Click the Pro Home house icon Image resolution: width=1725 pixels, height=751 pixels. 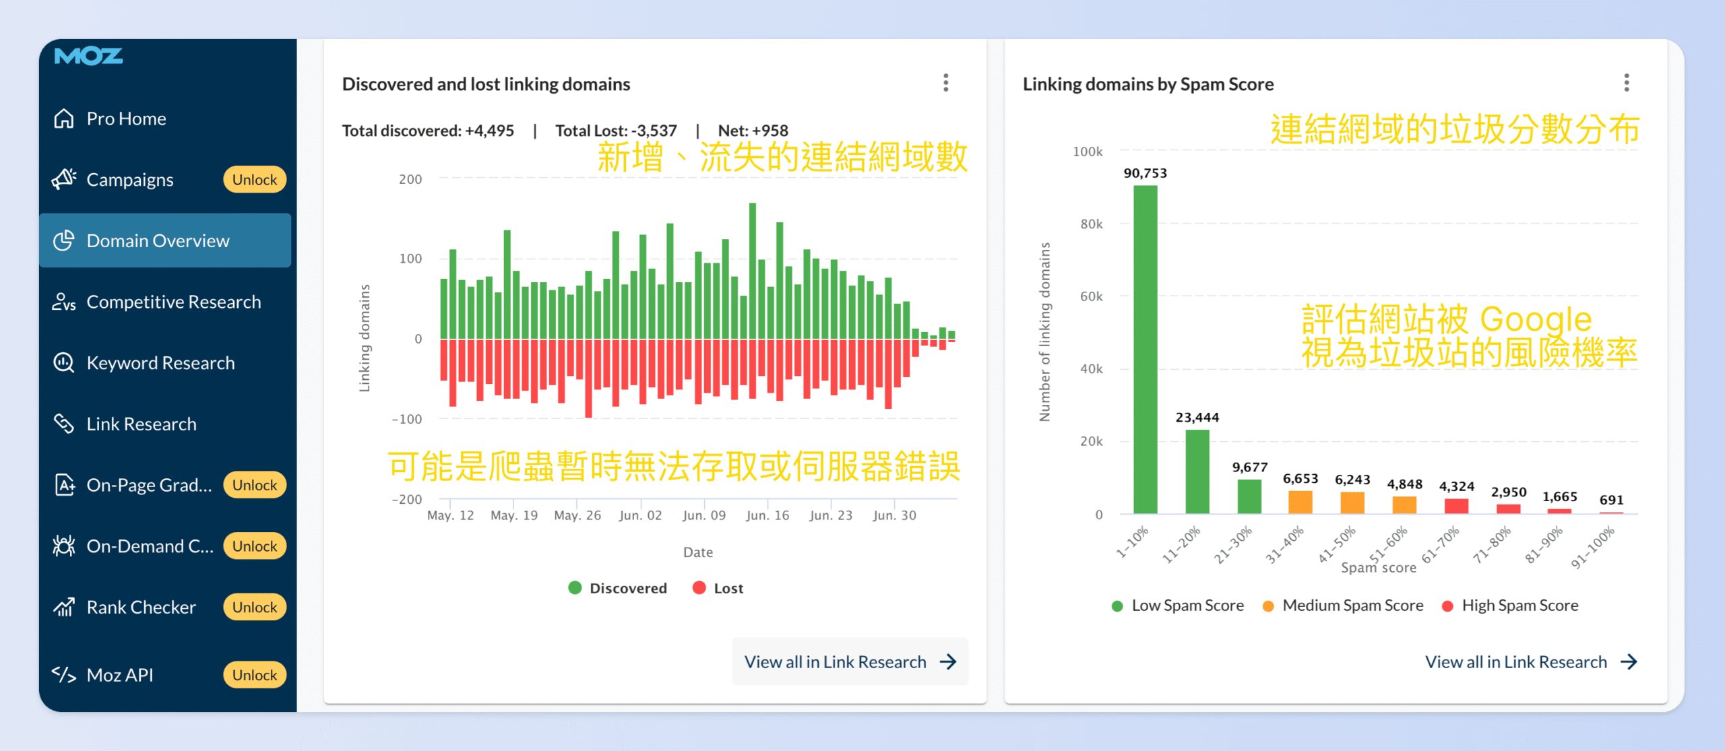click(64, 119)
